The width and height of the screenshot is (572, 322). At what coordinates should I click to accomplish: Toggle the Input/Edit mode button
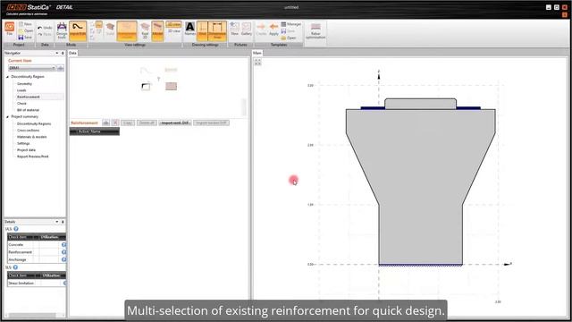tap(78, 30)
